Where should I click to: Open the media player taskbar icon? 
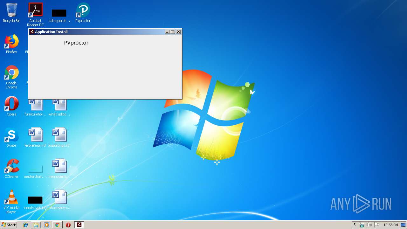pyautogui.click(x=47, y=225)
